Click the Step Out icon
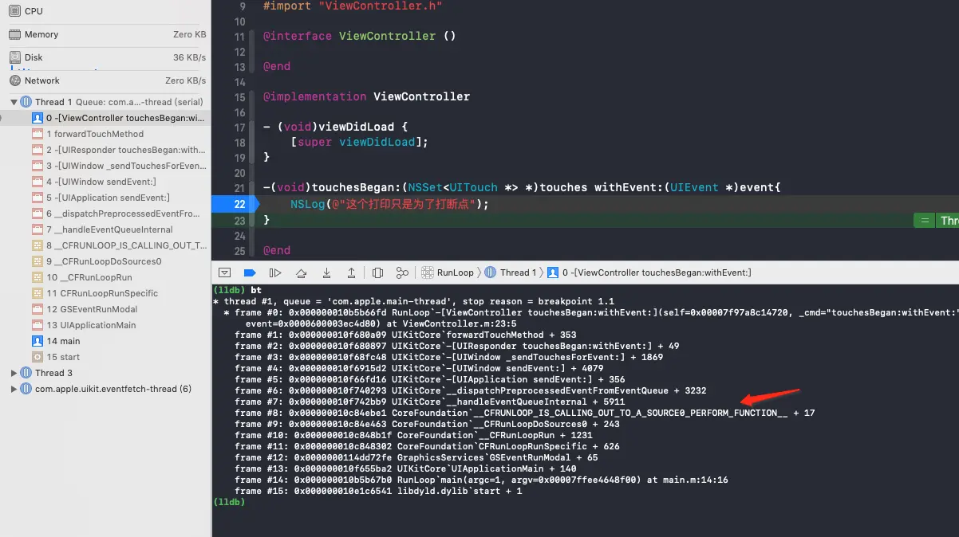The height and width of the screenshot is (537, 959). coord(351,272)
